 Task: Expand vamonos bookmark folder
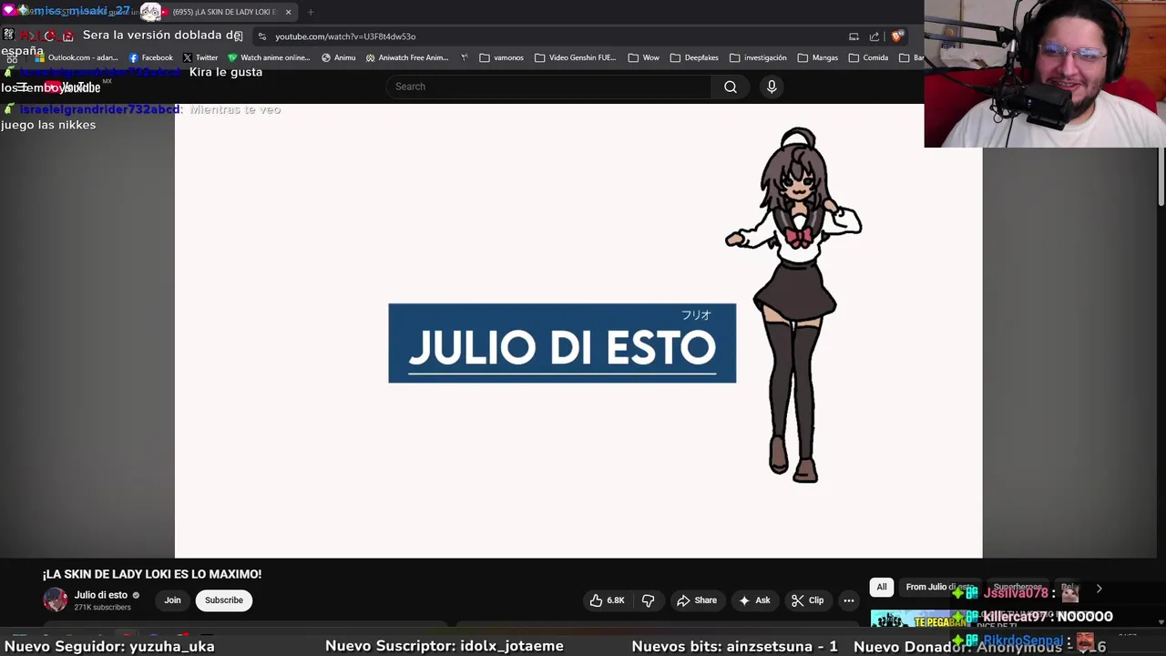pyautogui.click(x=501, y=57)
